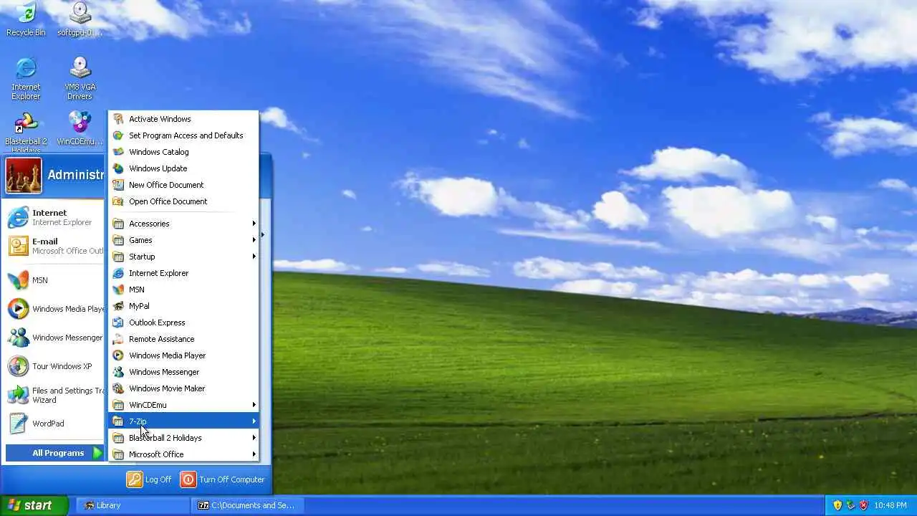Click the start button

click(34, 505)
